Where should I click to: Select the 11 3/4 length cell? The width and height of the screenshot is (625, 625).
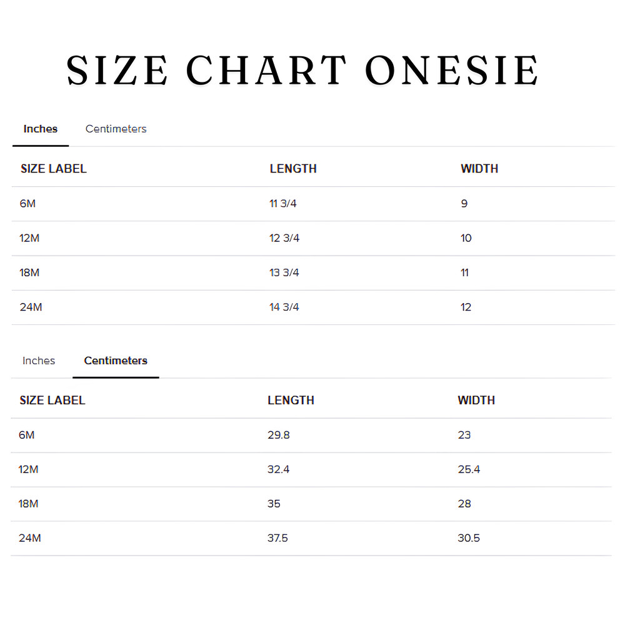[284, 204]
